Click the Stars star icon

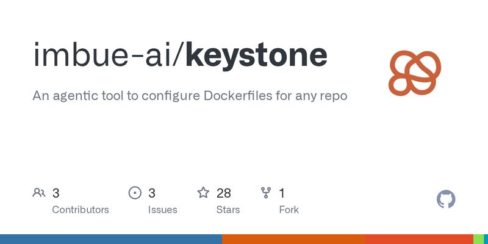(x=203, y=193)
